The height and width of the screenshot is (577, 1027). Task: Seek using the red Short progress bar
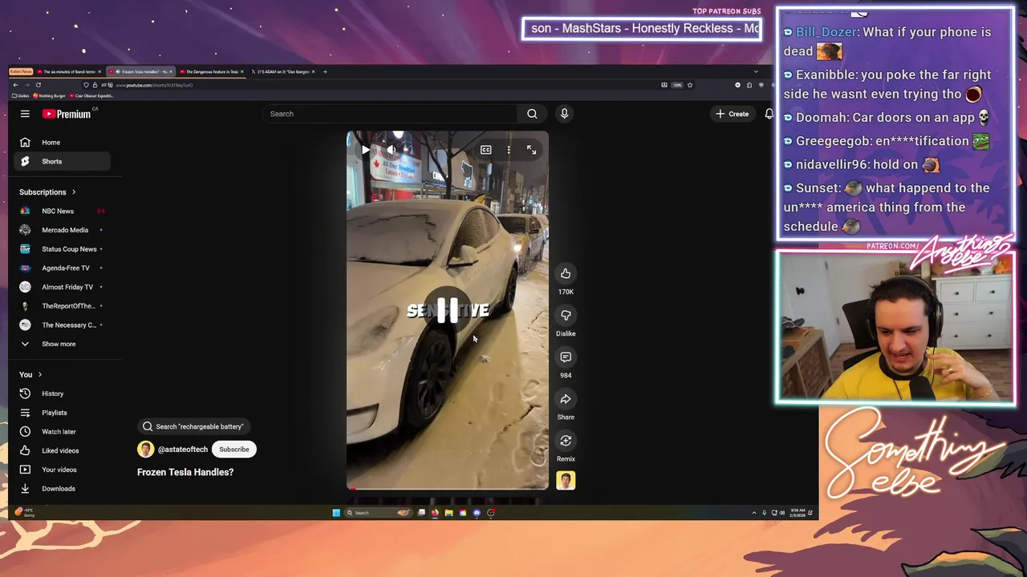448,488
